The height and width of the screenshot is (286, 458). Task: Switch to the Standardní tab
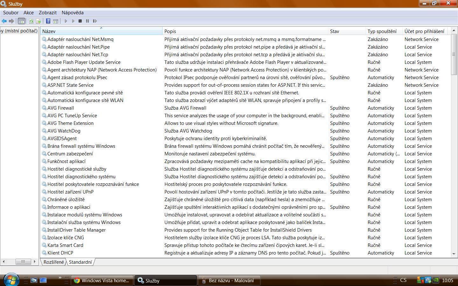pos(80,262)
